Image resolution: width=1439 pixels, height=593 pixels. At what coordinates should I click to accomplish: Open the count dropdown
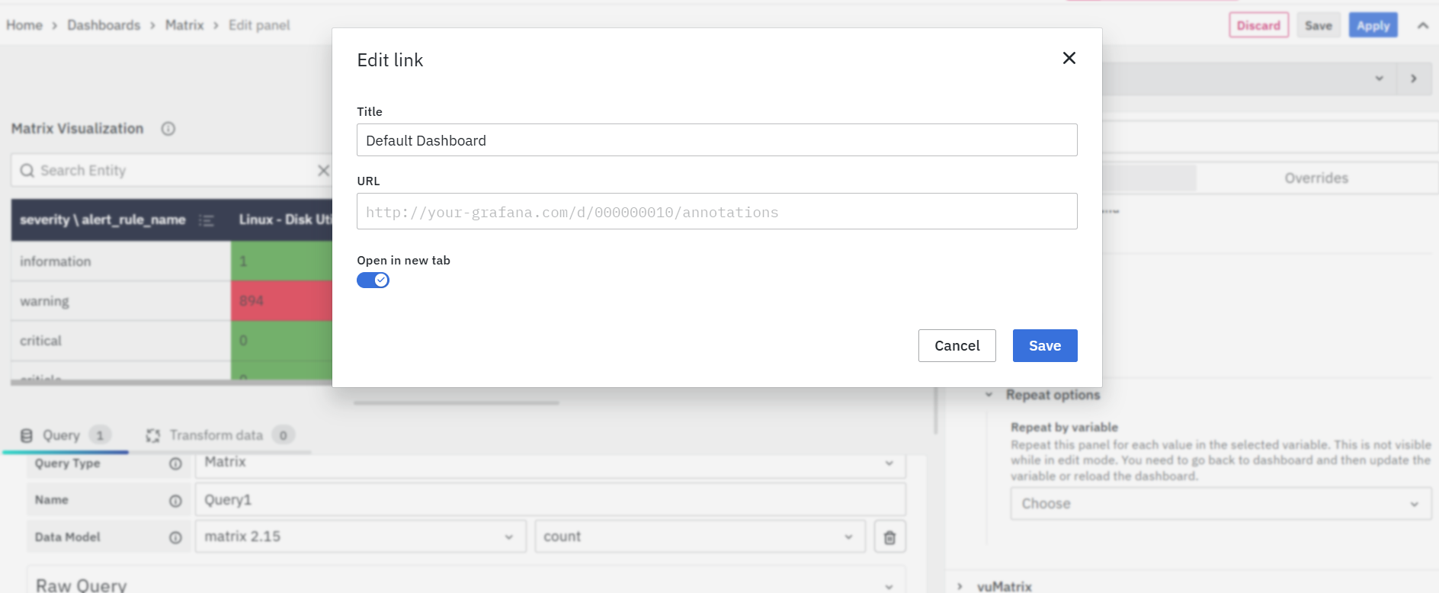[699, 537]
